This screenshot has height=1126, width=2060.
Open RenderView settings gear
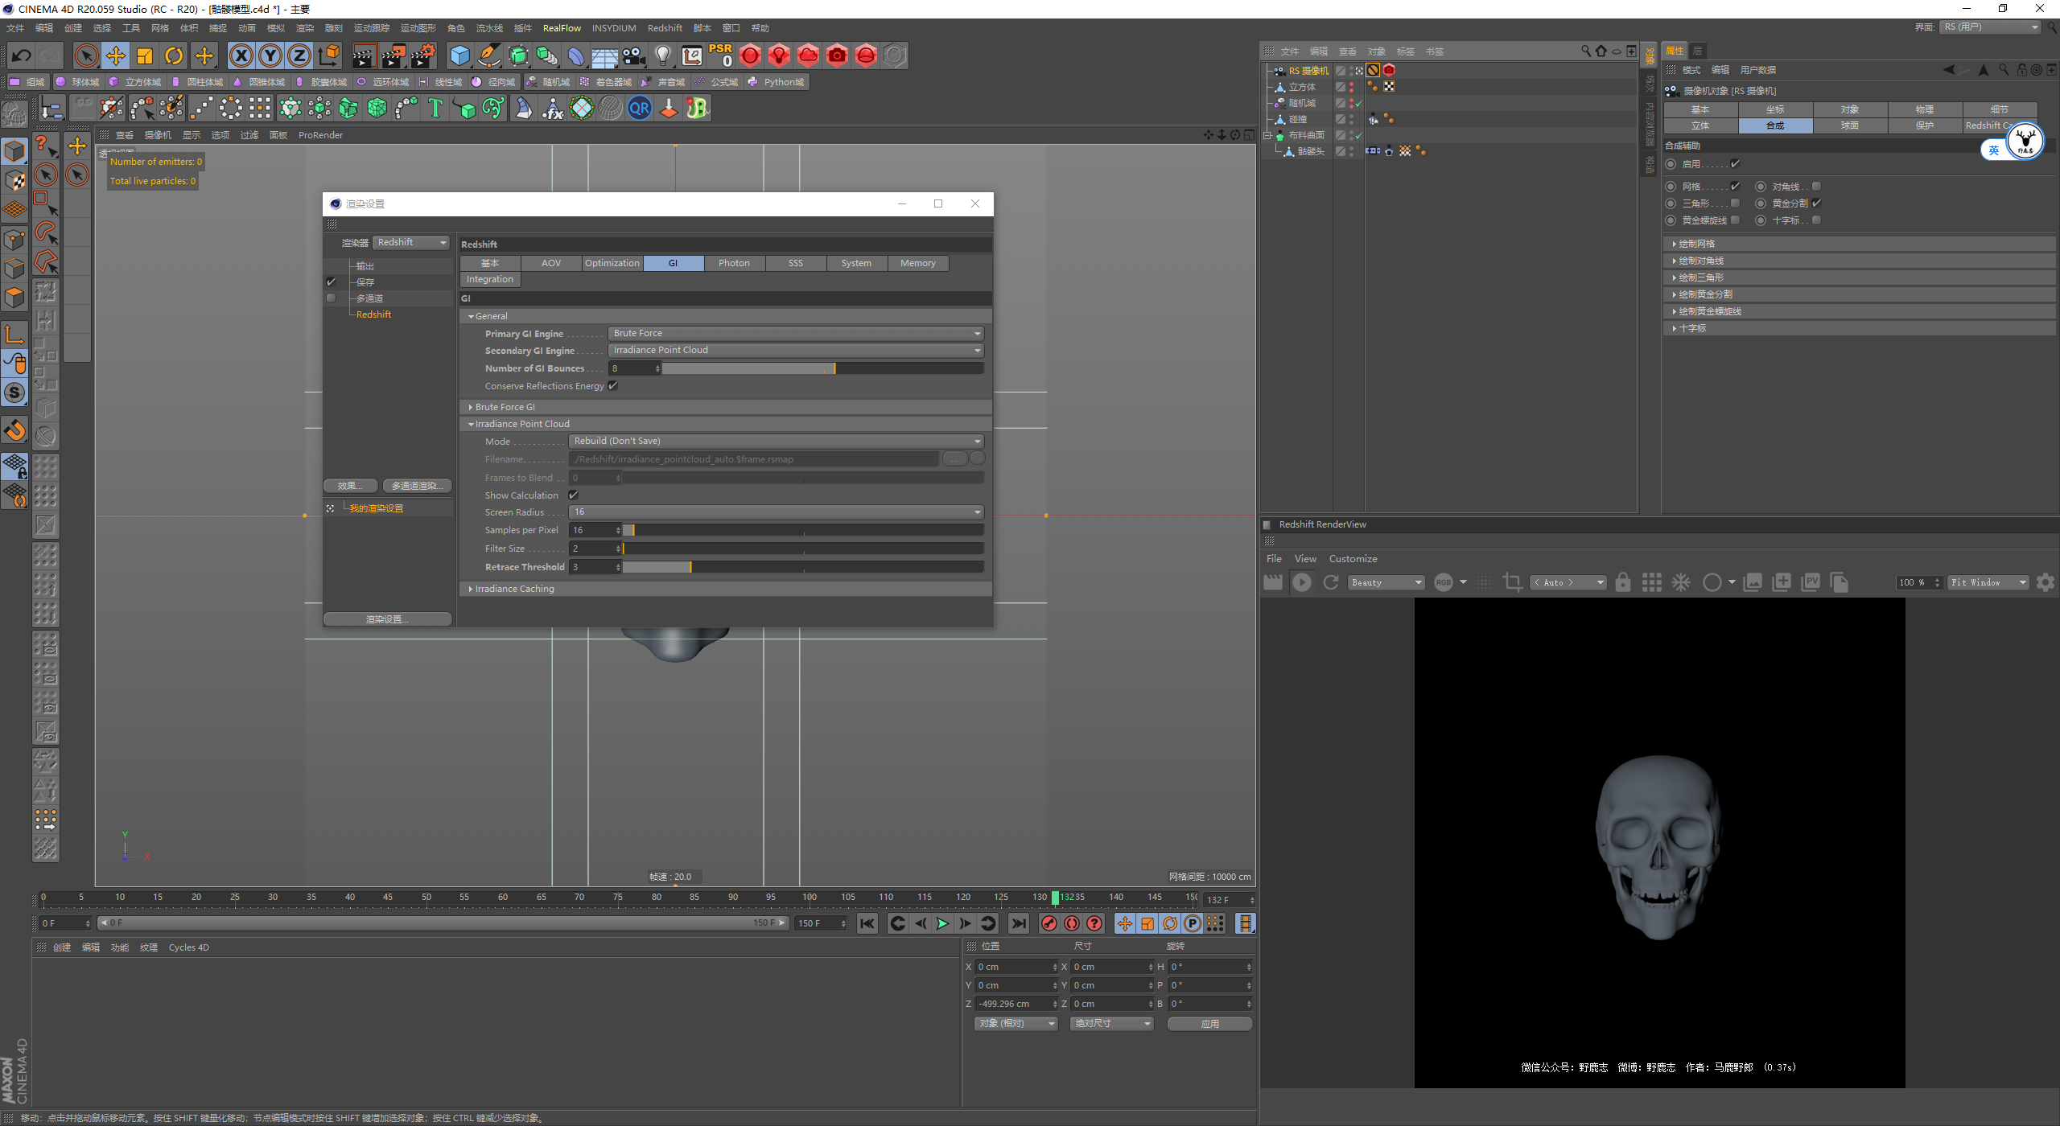click(2045, 582)
